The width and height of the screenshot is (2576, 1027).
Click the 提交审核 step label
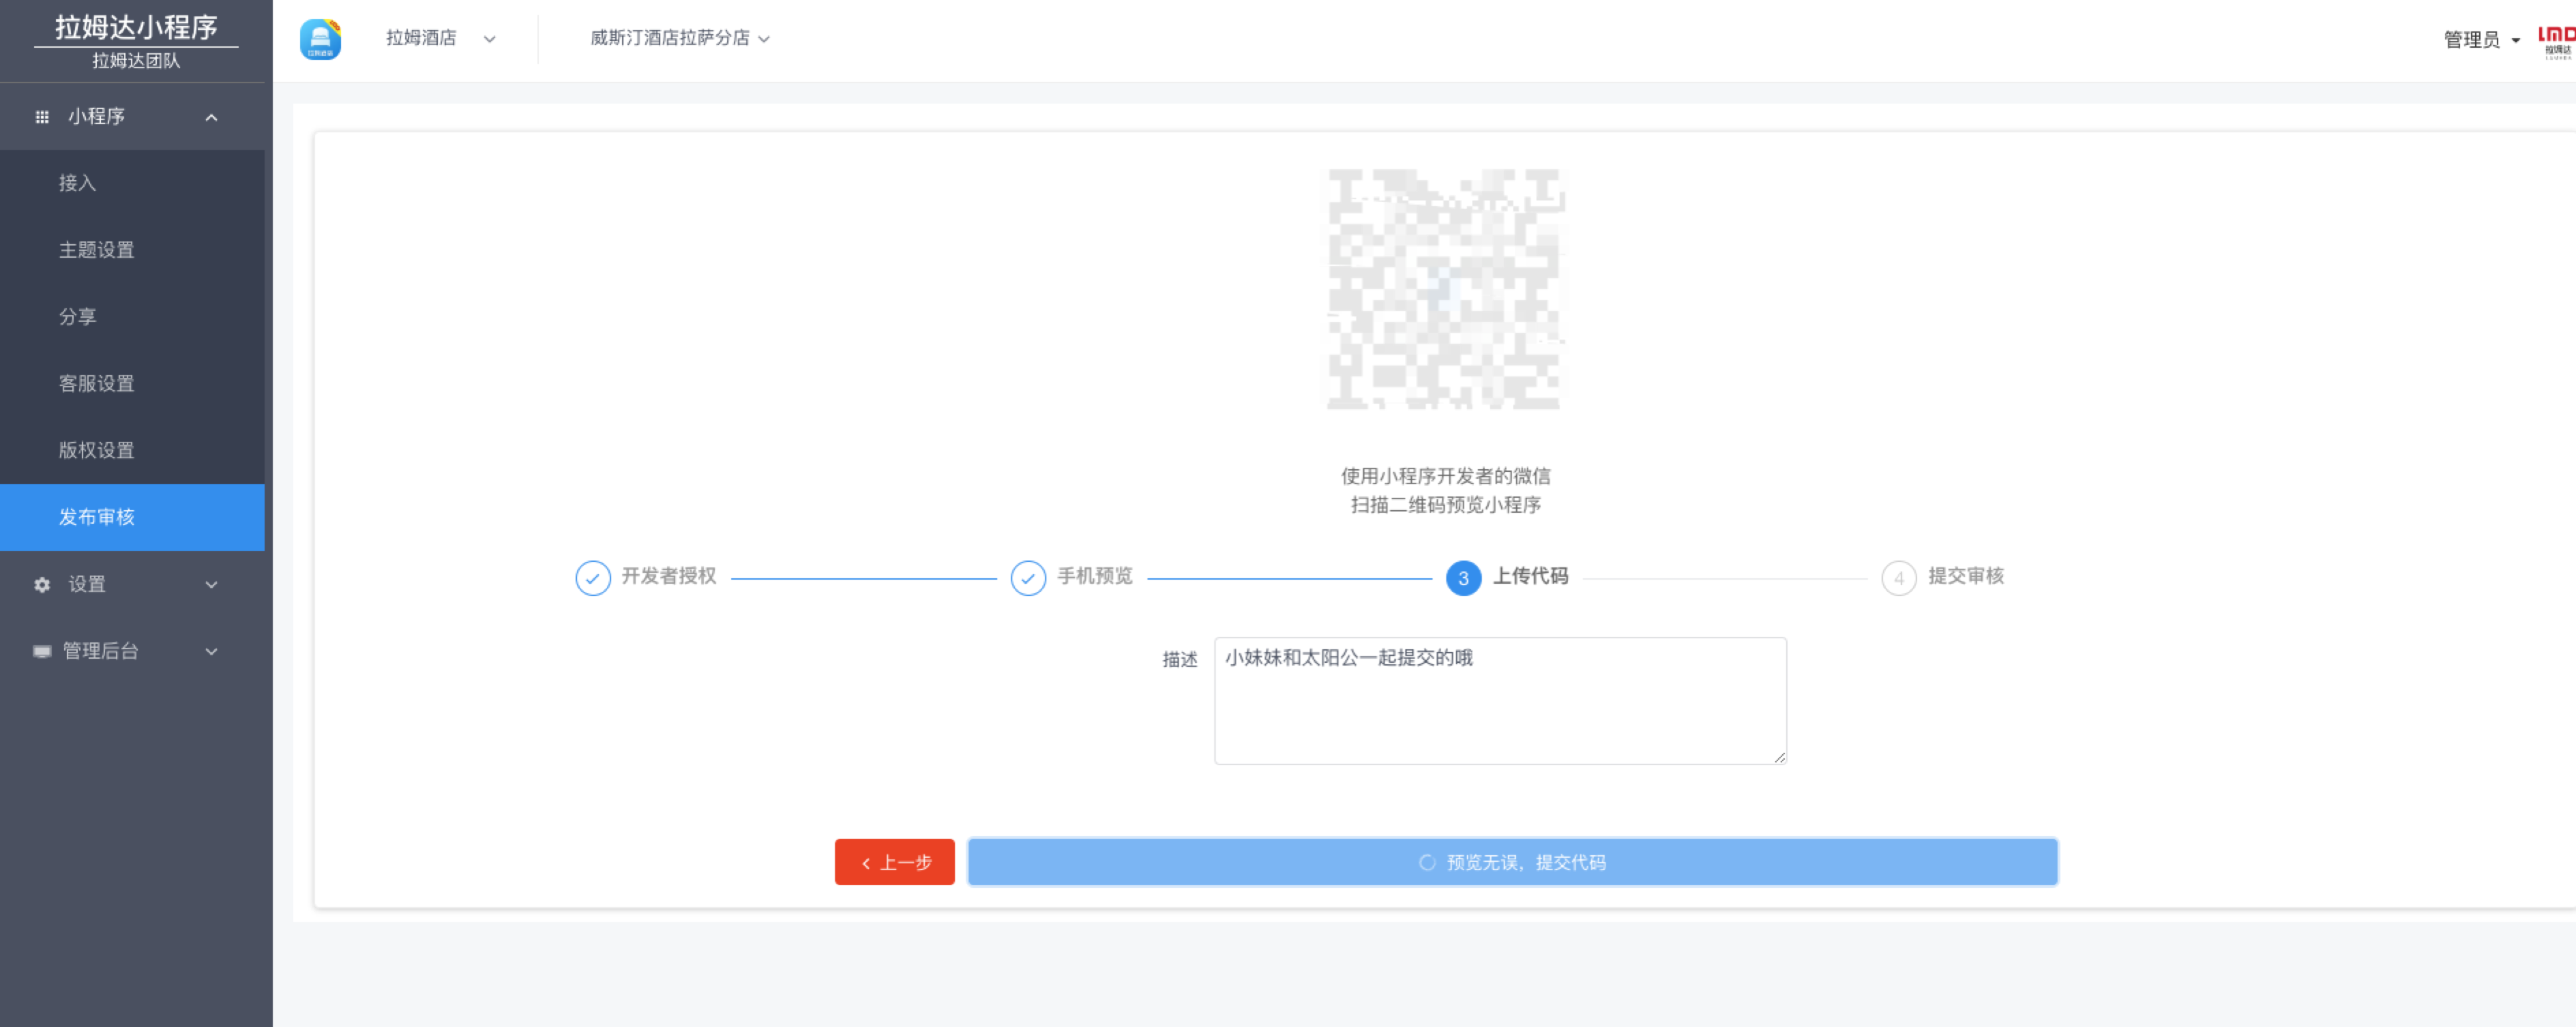[1966, 577]
